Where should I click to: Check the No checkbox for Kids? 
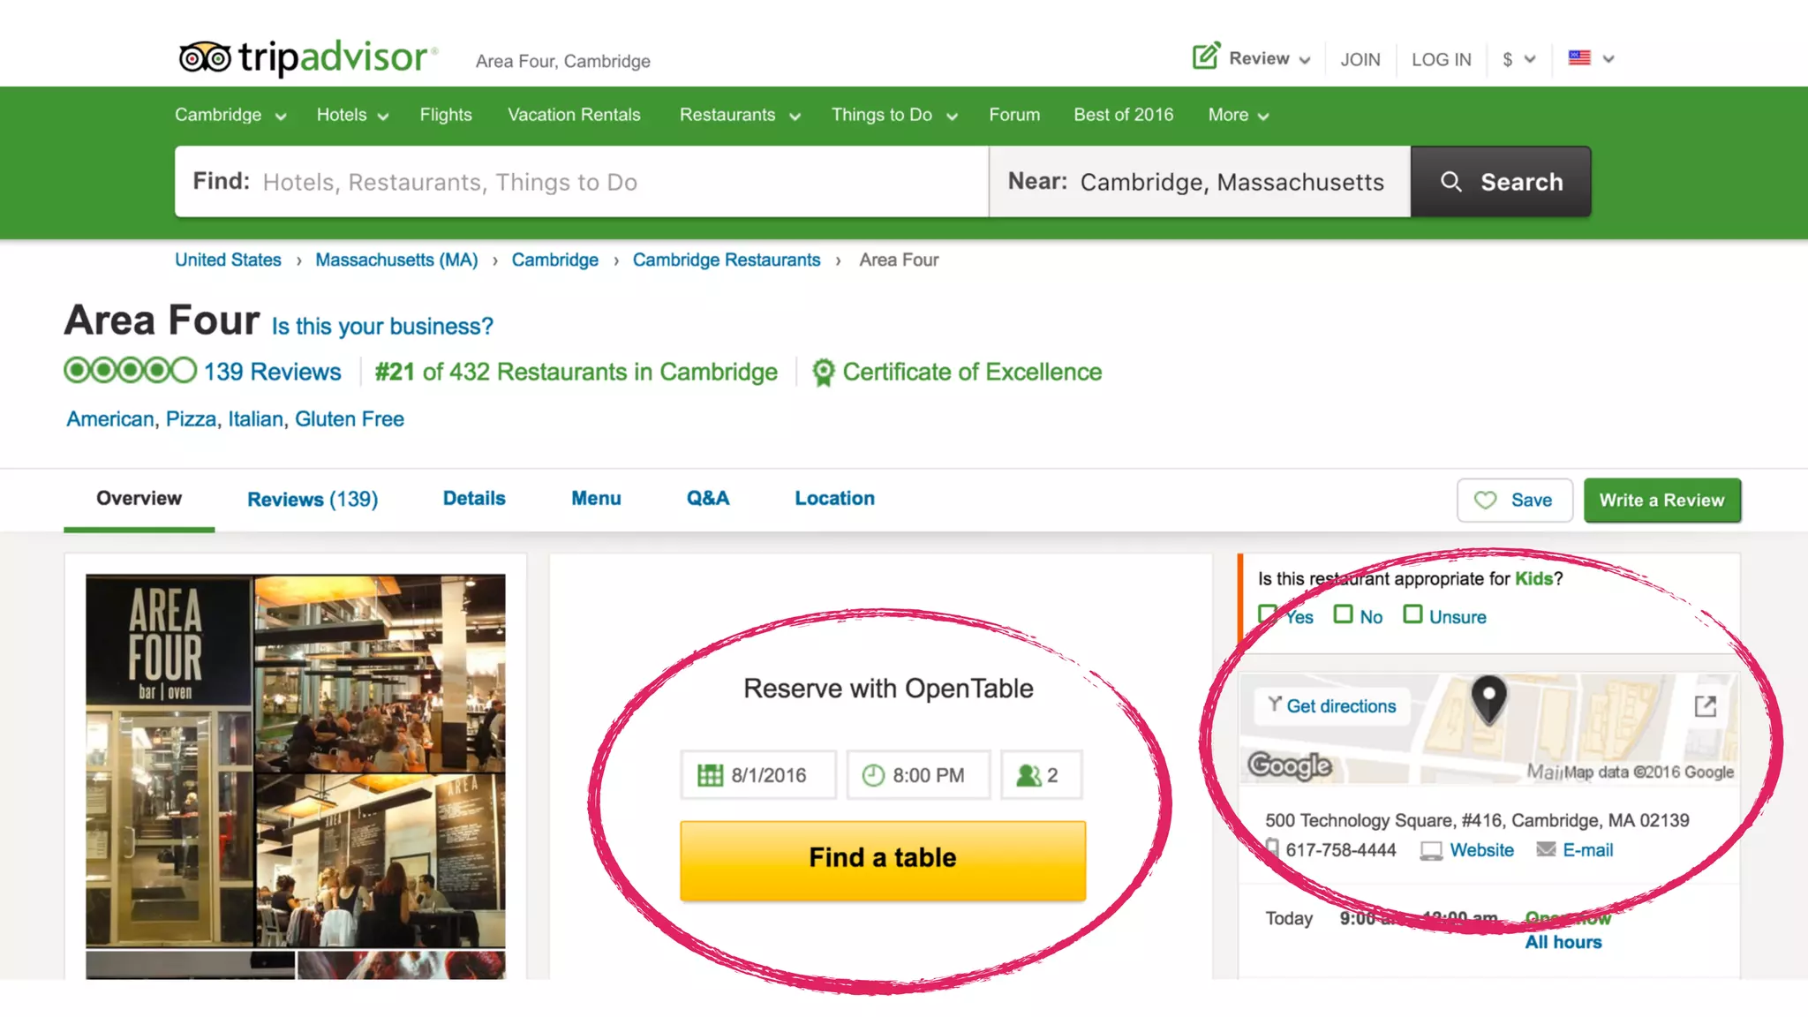click(1343, 614)
